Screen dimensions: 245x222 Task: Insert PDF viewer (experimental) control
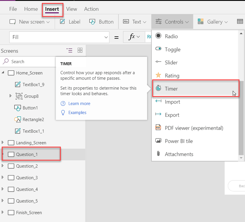point(195,128)
